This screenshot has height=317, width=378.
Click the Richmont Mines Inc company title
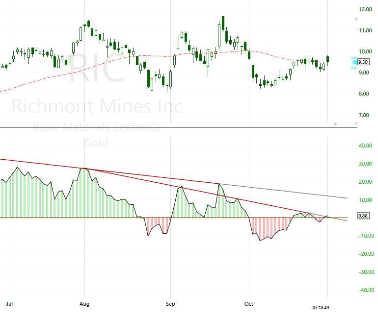coord(97,106)
